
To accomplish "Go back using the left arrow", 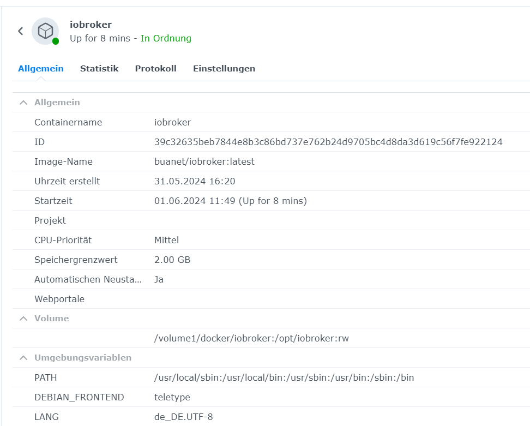I will pos(21,31).
